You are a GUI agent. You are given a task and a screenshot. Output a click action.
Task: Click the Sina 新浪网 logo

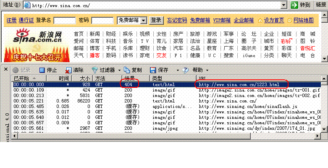point(38,36)
